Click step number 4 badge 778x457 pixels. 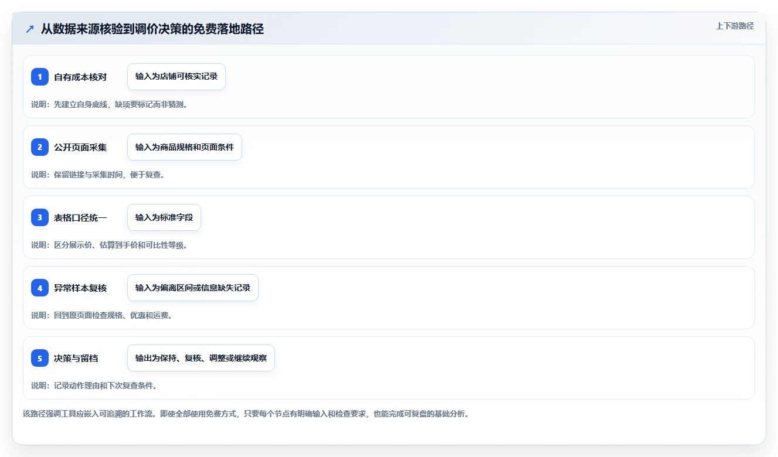pos(40,288)
